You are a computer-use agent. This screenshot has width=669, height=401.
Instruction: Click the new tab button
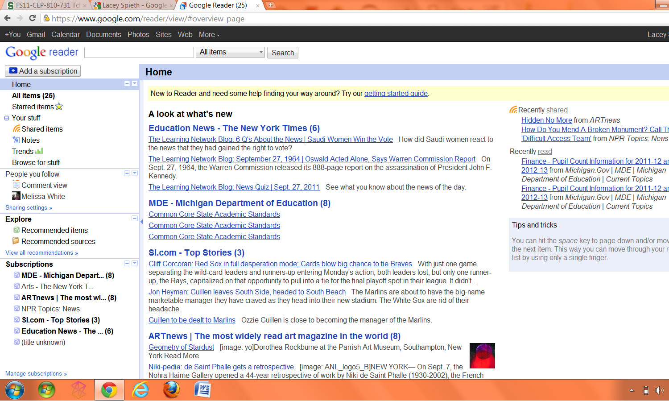pyautogui.click(x=270, y=5)
